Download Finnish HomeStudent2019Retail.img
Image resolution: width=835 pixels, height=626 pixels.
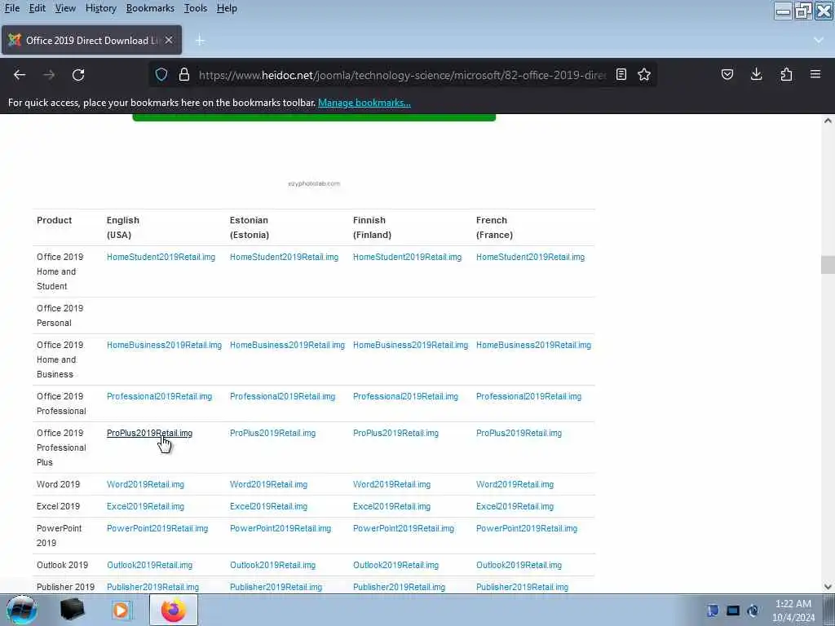408,257
